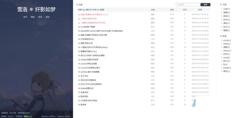Open the 关于本站 article
Viewport: 243px width, 118px height.
click(84, 76)
